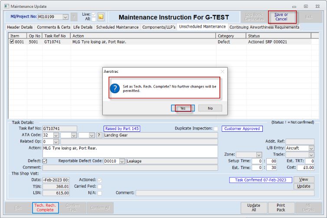
Task: Open the Trade dropdown
Action: pyautogui.click(x=311, y=155)
